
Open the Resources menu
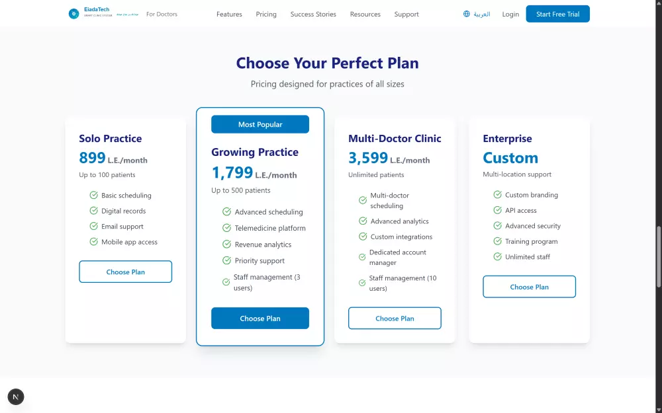tap(365, 13)
